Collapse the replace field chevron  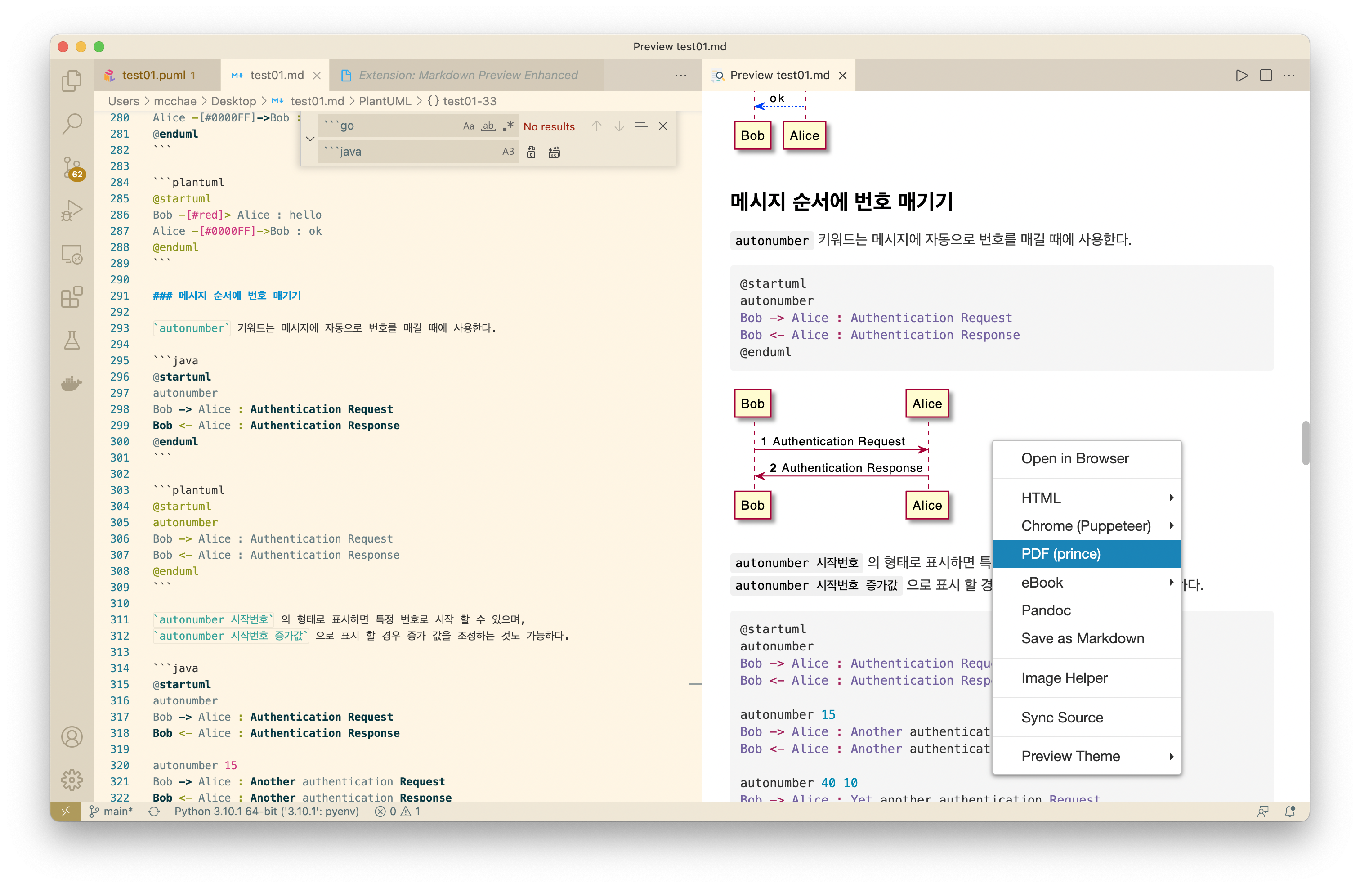click(310, 139)
